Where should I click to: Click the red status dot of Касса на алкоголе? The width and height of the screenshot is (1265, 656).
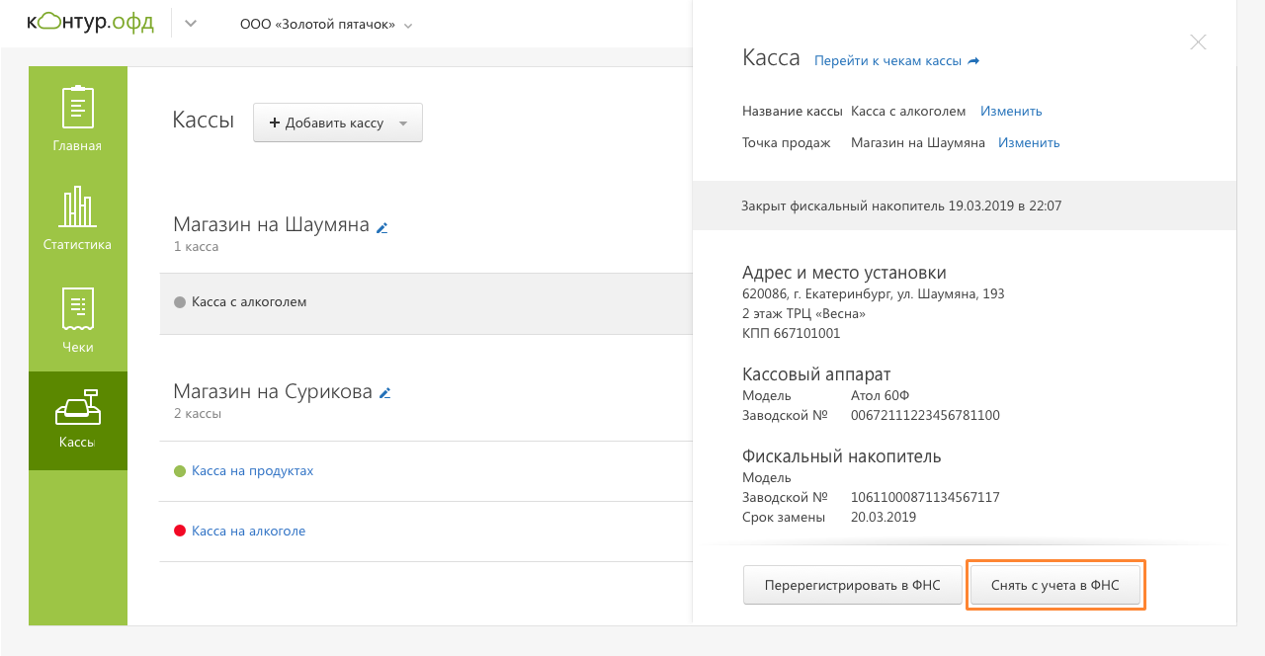180,532
